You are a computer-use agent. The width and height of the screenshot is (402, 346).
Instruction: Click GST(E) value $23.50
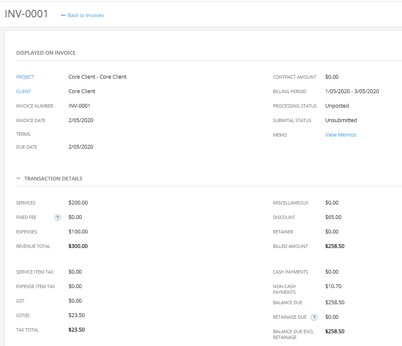click(77, 315)
